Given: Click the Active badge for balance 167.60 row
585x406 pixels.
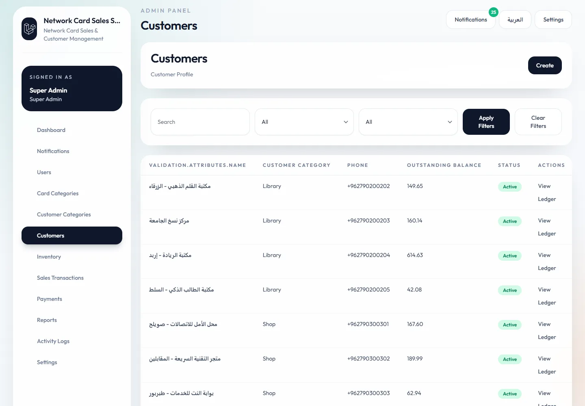Looking at the screenshot, I should click(x=510, y=325).
